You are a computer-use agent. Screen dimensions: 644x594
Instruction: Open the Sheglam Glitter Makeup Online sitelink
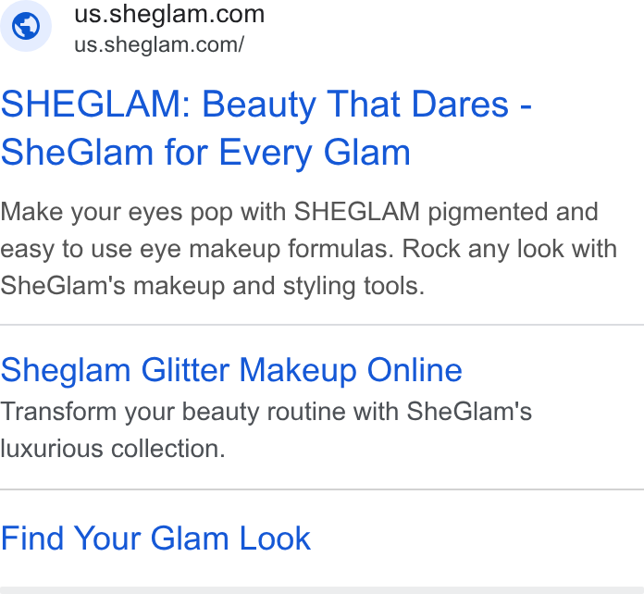point(231,370)
